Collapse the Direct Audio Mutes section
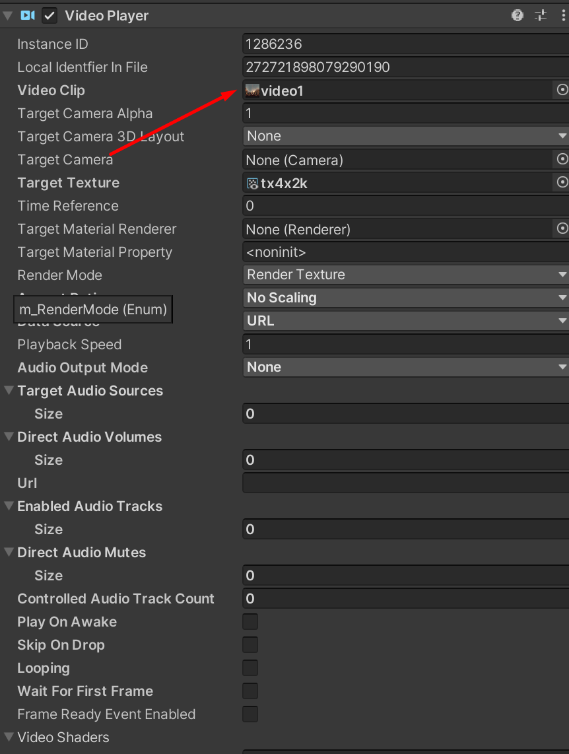This screenshot has height=754, width=569. (9, 553)
